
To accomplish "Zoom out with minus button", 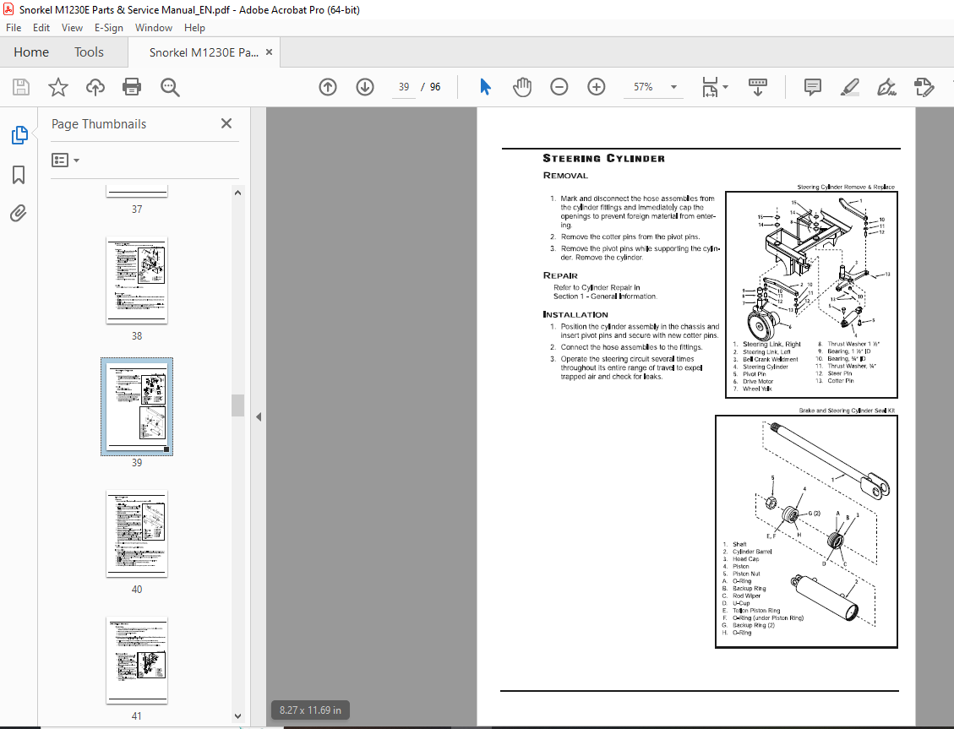I will (x=559, y=87).
